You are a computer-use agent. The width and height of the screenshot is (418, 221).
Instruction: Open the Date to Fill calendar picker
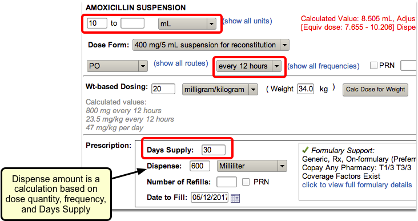point(235,198)
